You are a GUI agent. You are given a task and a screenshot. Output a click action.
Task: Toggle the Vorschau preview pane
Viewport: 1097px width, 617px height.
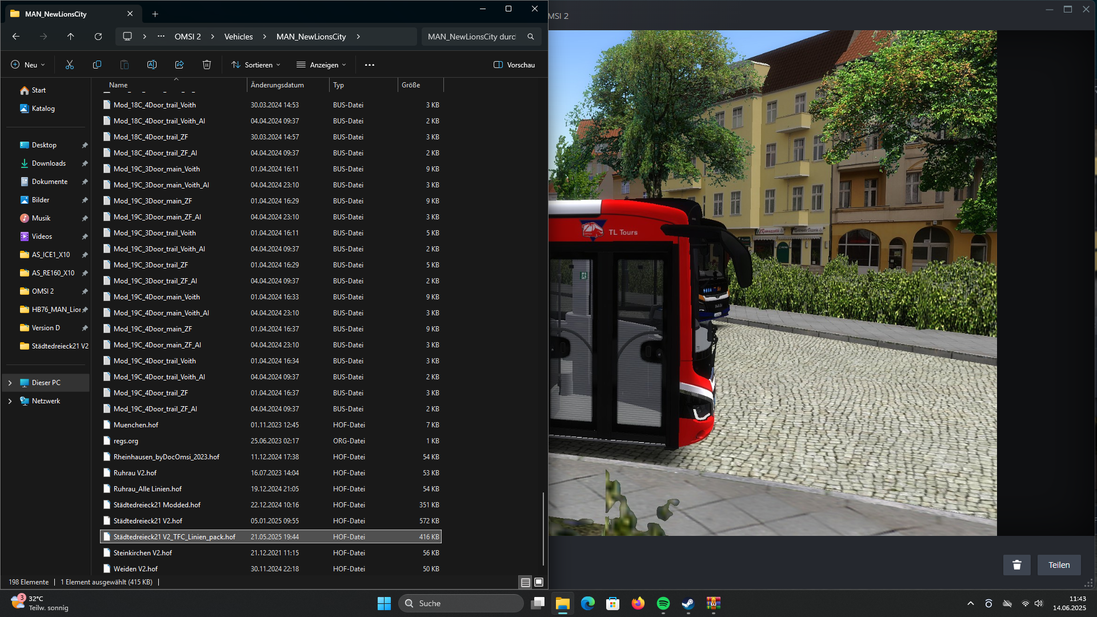click(514, 65)
